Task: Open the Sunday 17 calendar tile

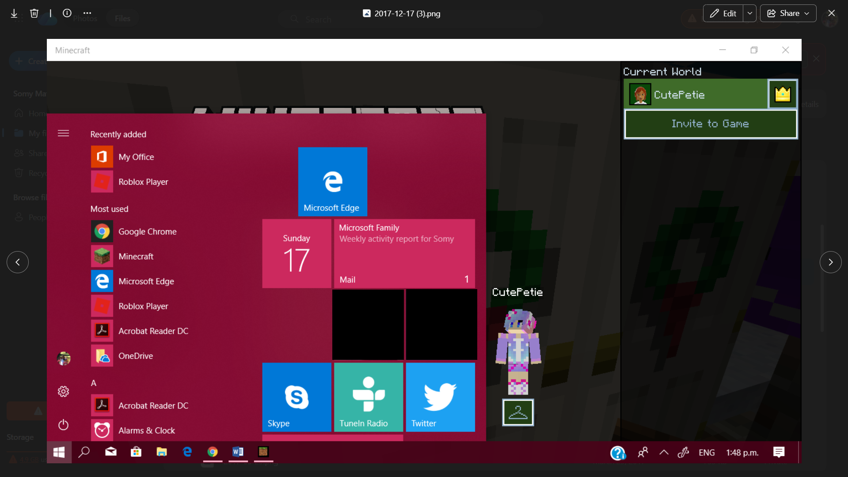Action: coord(297,254)
